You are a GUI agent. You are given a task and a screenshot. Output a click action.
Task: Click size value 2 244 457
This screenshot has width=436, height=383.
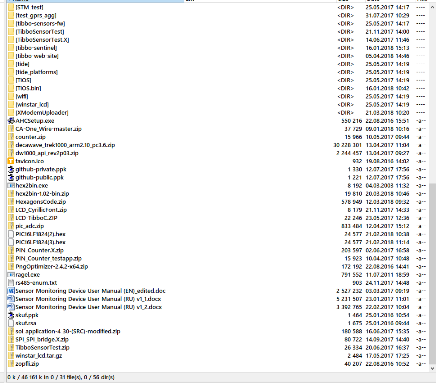point(349,153)
